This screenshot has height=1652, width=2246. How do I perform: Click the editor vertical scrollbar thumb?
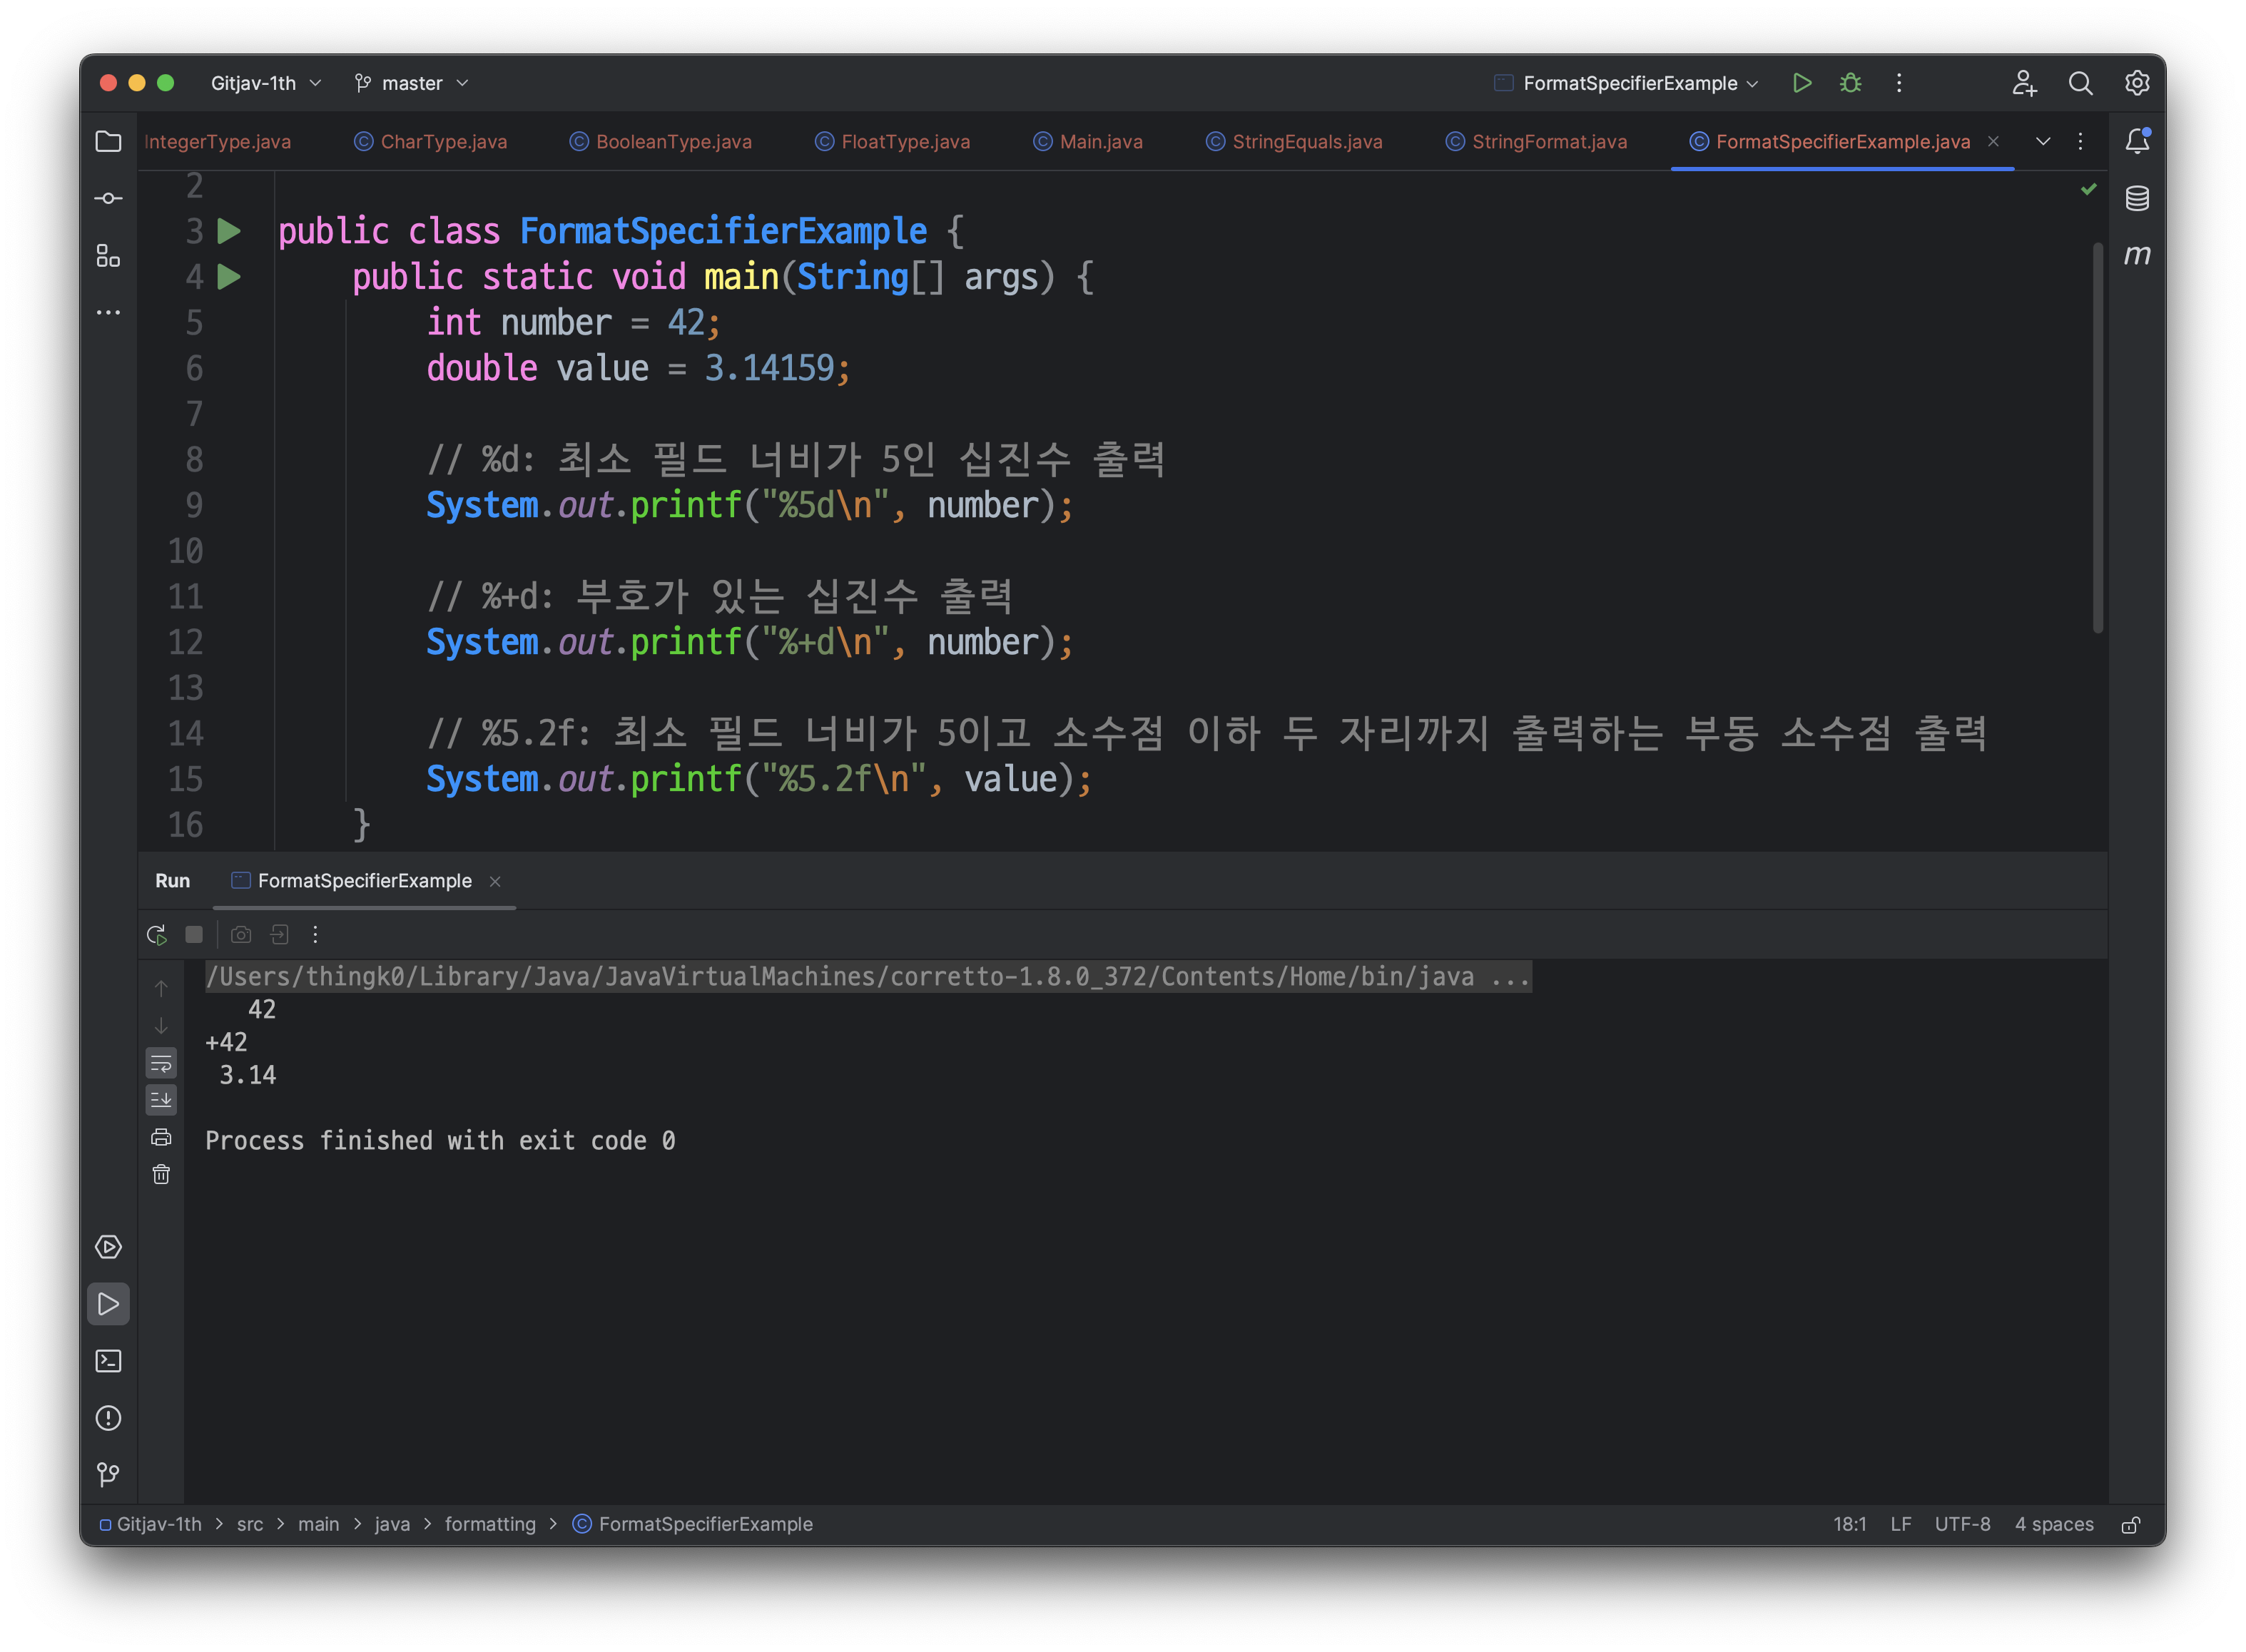click(2097, 437)
